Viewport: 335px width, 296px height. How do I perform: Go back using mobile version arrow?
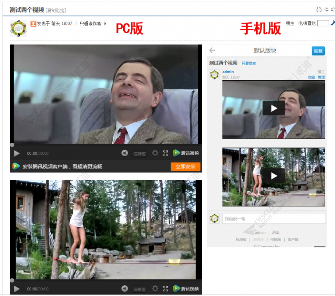[212, 51]
